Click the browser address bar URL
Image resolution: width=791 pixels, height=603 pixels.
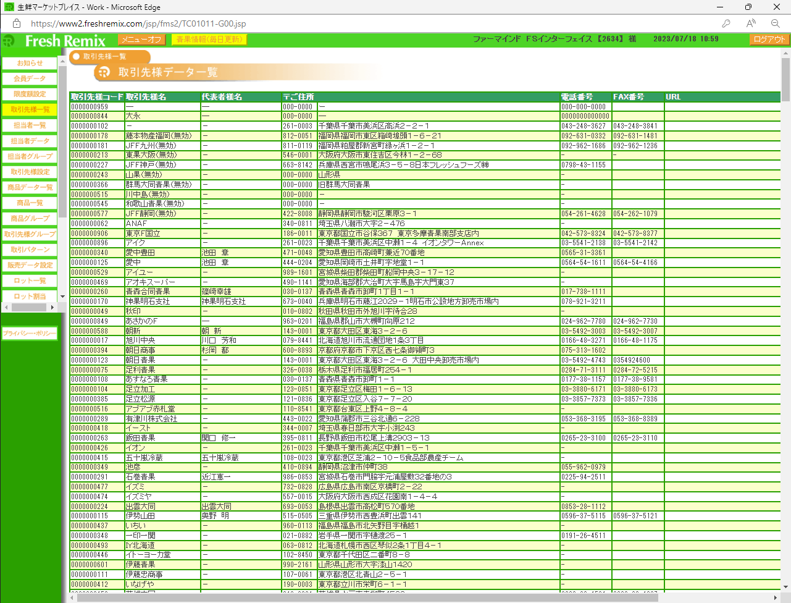pyautogui.click(x=138, y=23)
